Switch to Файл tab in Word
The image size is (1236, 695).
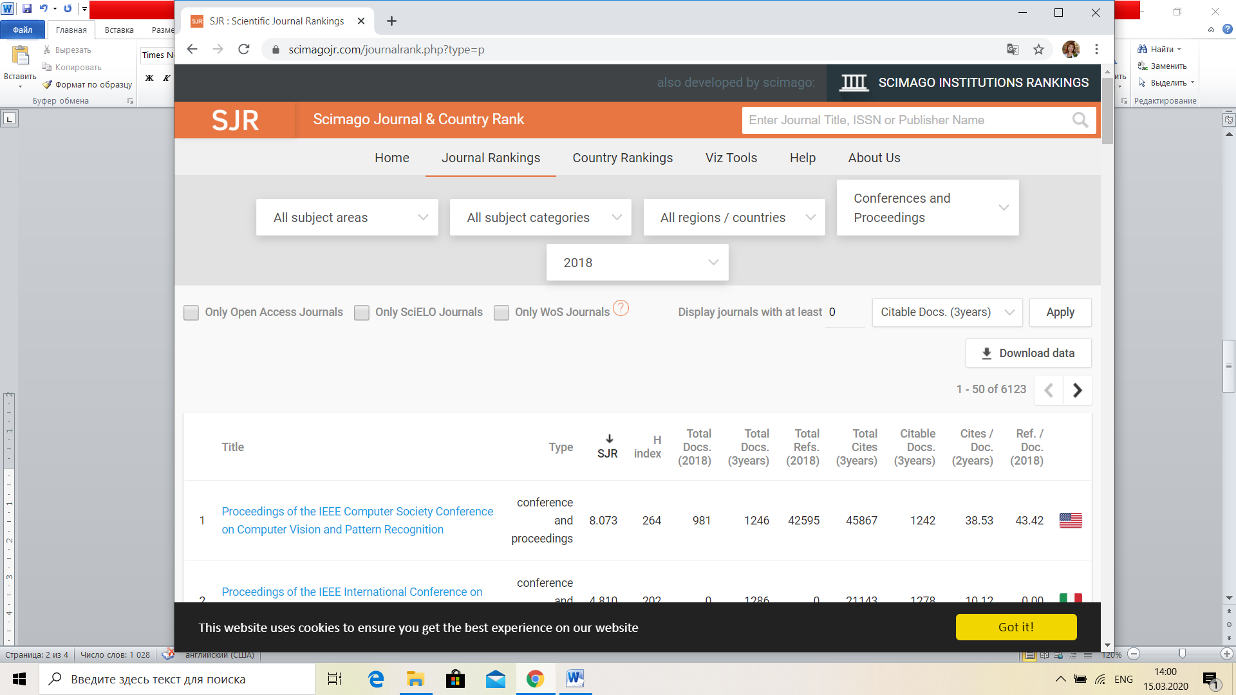23,30
